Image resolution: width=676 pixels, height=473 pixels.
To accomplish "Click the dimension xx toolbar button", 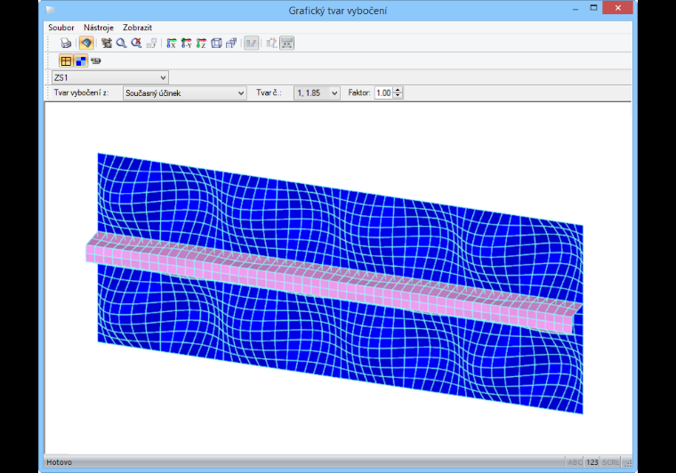I will pyautogui.click(x=286, y=43).
